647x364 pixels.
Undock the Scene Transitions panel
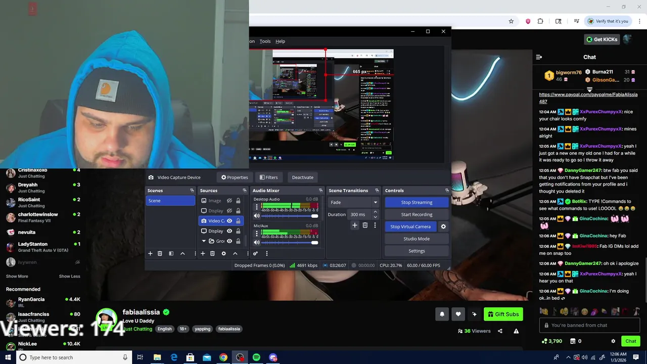377,191
